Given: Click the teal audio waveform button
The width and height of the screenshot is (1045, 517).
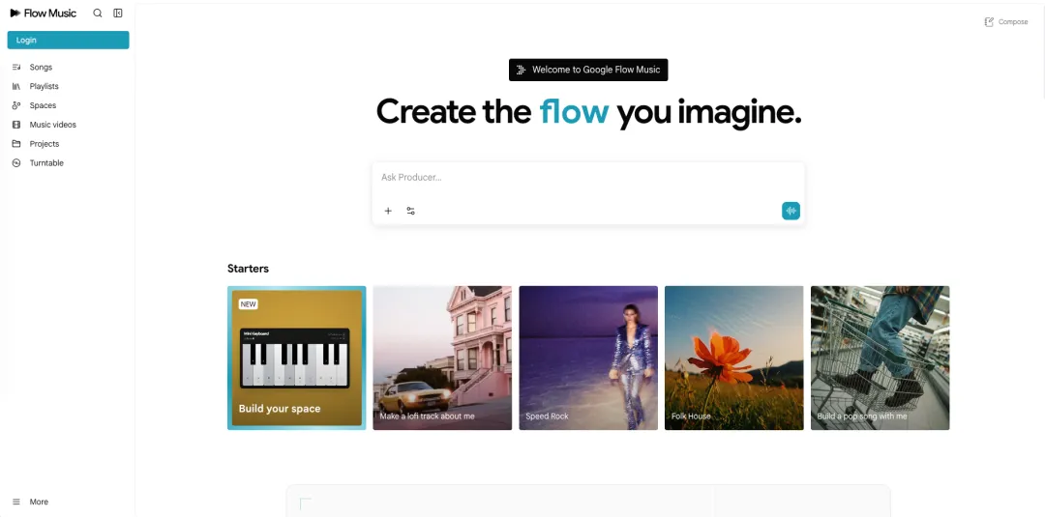Looking at the screenshot, I should [x=791, y=211].
